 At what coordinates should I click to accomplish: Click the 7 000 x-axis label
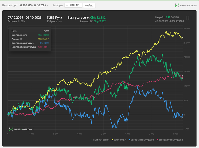tap(176, 134)
